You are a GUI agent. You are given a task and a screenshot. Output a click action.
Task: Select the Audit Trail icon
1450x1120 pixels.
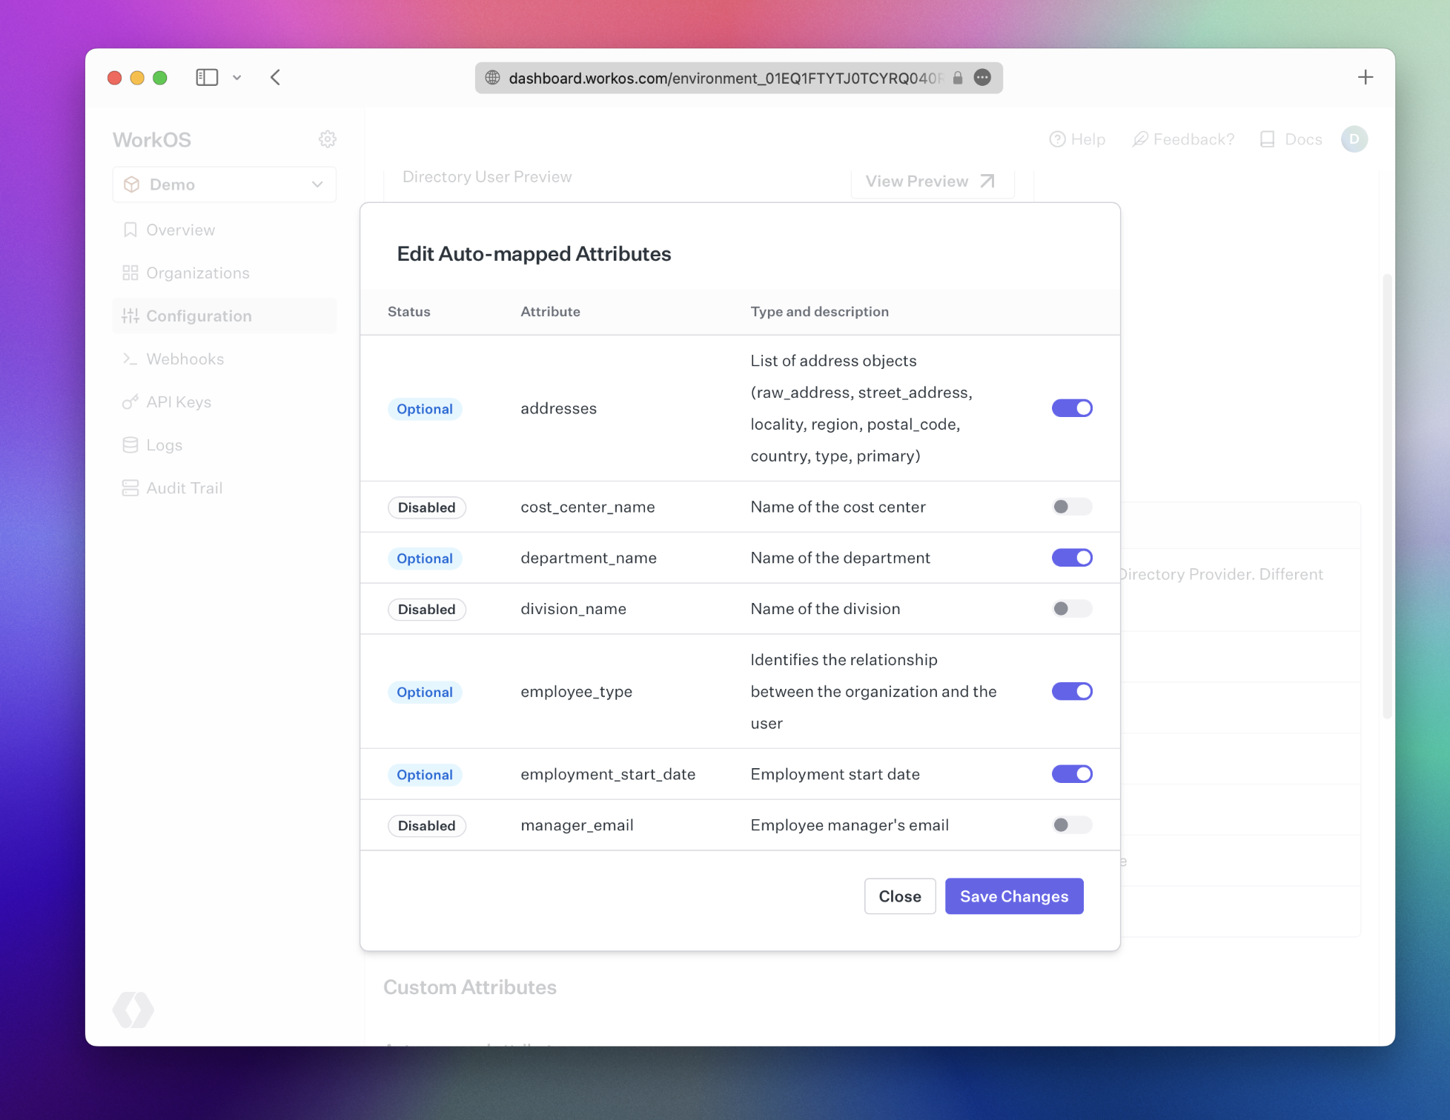point(131,487)
